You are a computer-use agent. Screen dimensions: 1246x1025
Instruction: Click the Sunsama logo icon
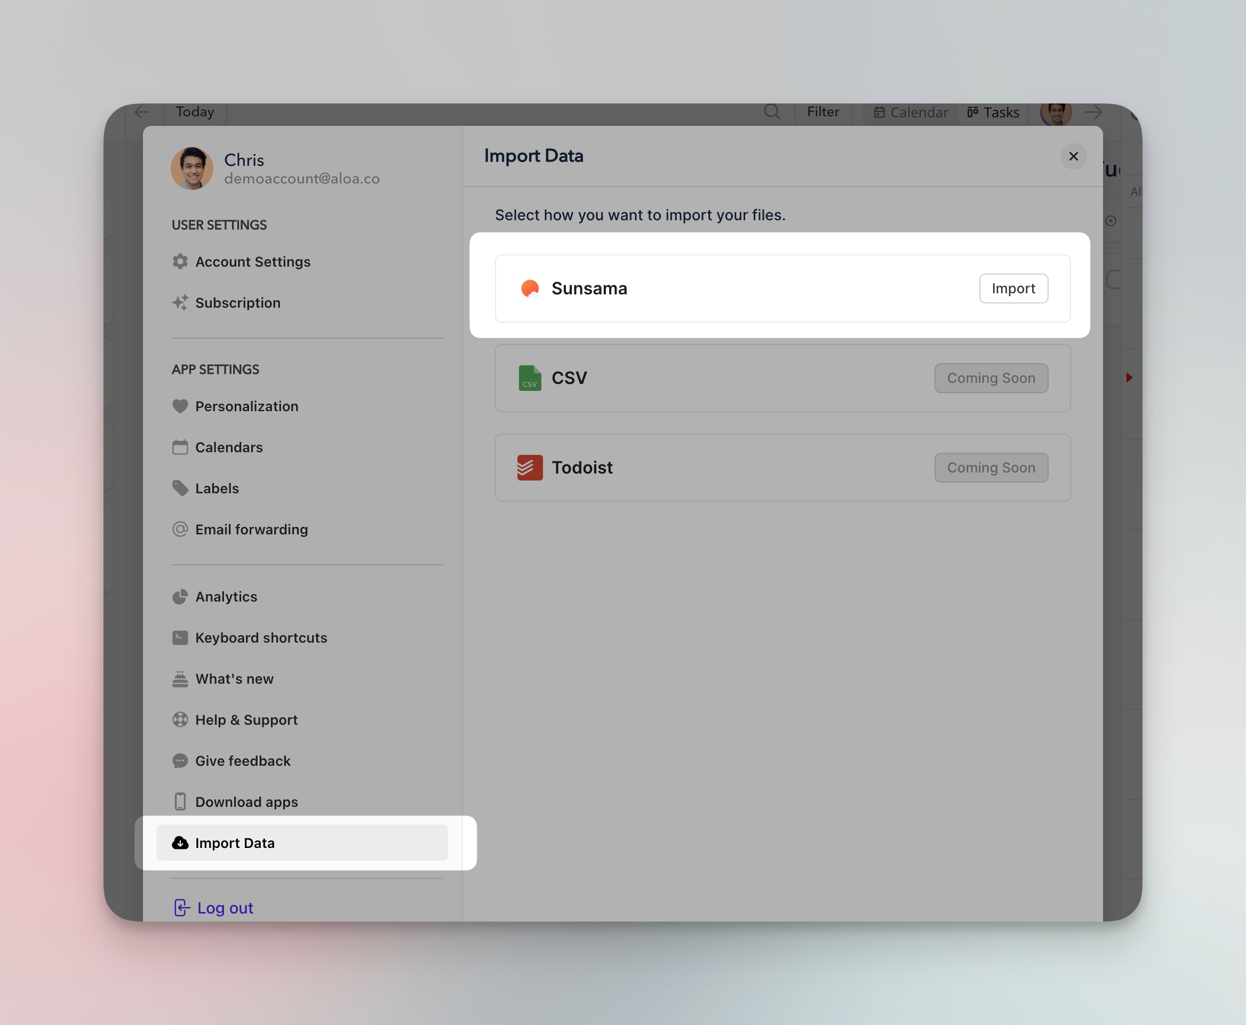point(530,289)
